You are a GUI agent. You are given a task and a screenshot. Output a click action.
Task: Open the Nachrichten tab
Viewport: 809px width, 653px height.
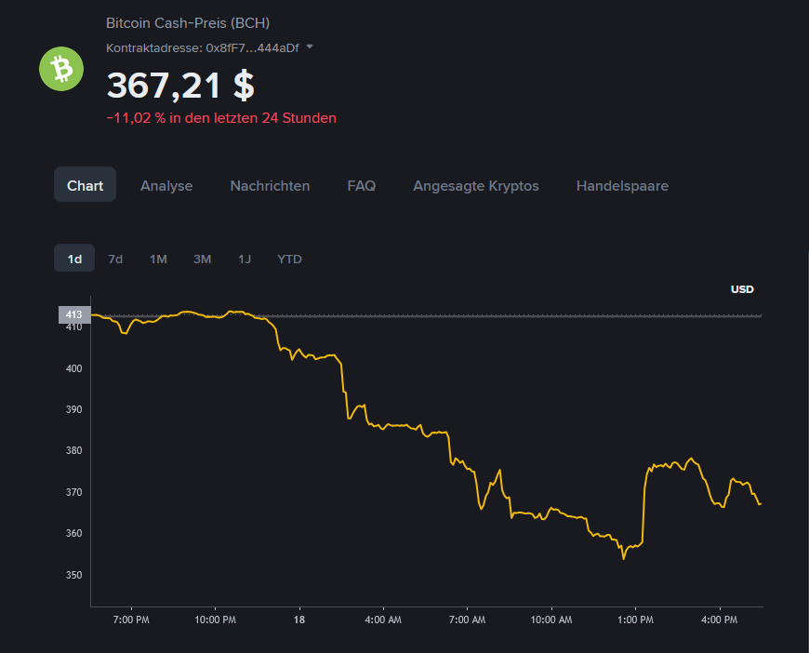[270, 186]
